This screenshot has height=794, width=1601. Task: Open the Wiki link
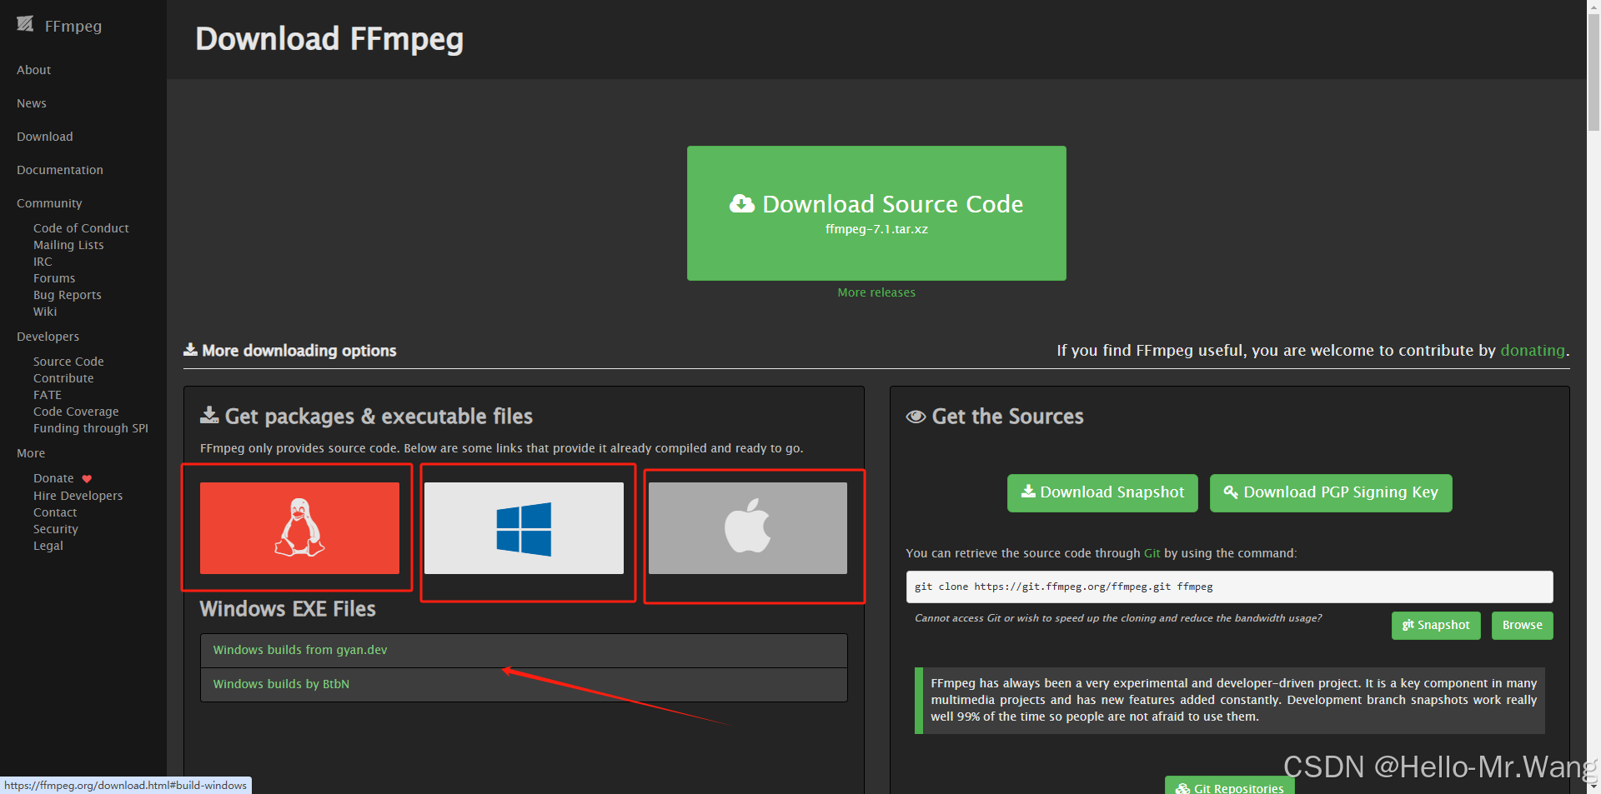45,312
